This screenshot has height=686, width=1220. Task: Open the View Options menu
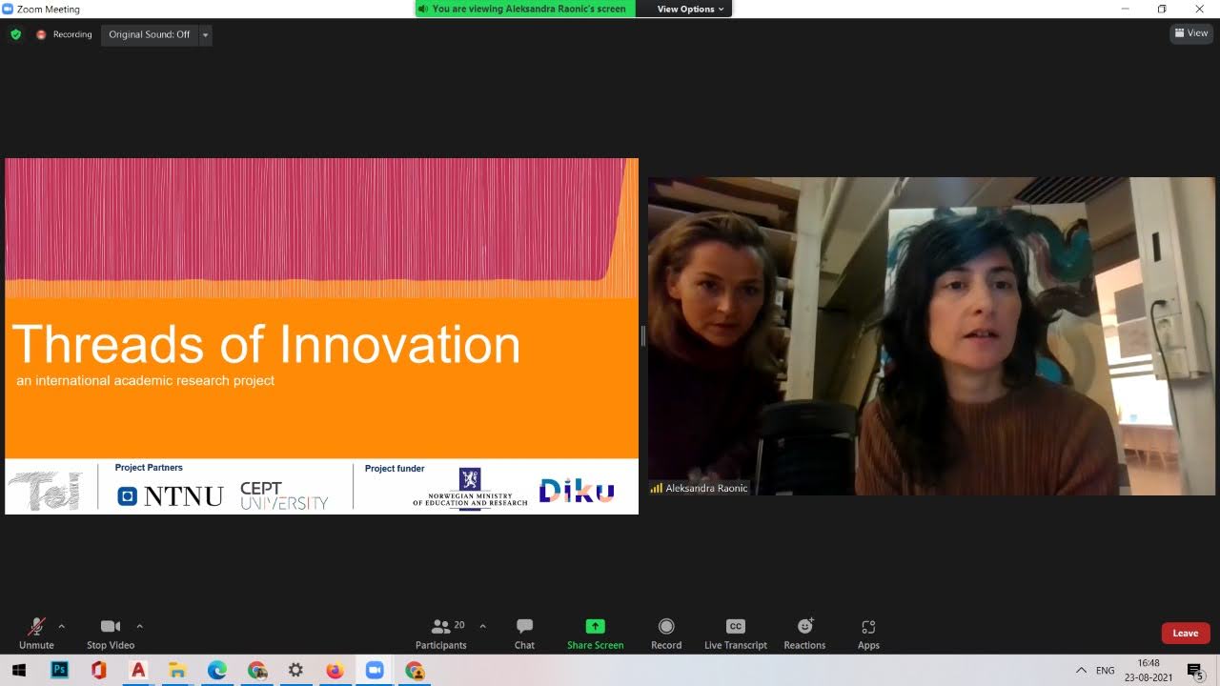(x=690, y=9)
